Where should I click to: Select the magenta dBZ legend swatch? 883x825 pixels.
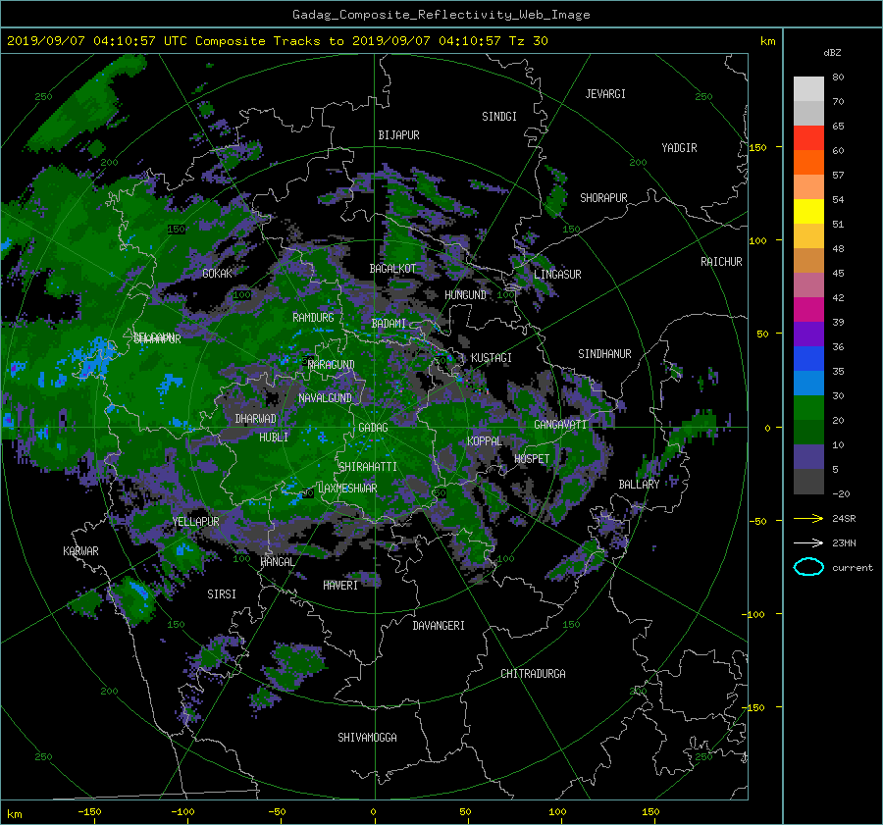(x=808, y=310)
